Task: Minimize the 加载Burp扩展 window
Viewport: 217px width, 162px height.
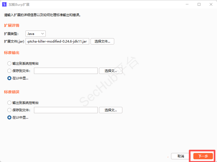Action: point(187,4)
